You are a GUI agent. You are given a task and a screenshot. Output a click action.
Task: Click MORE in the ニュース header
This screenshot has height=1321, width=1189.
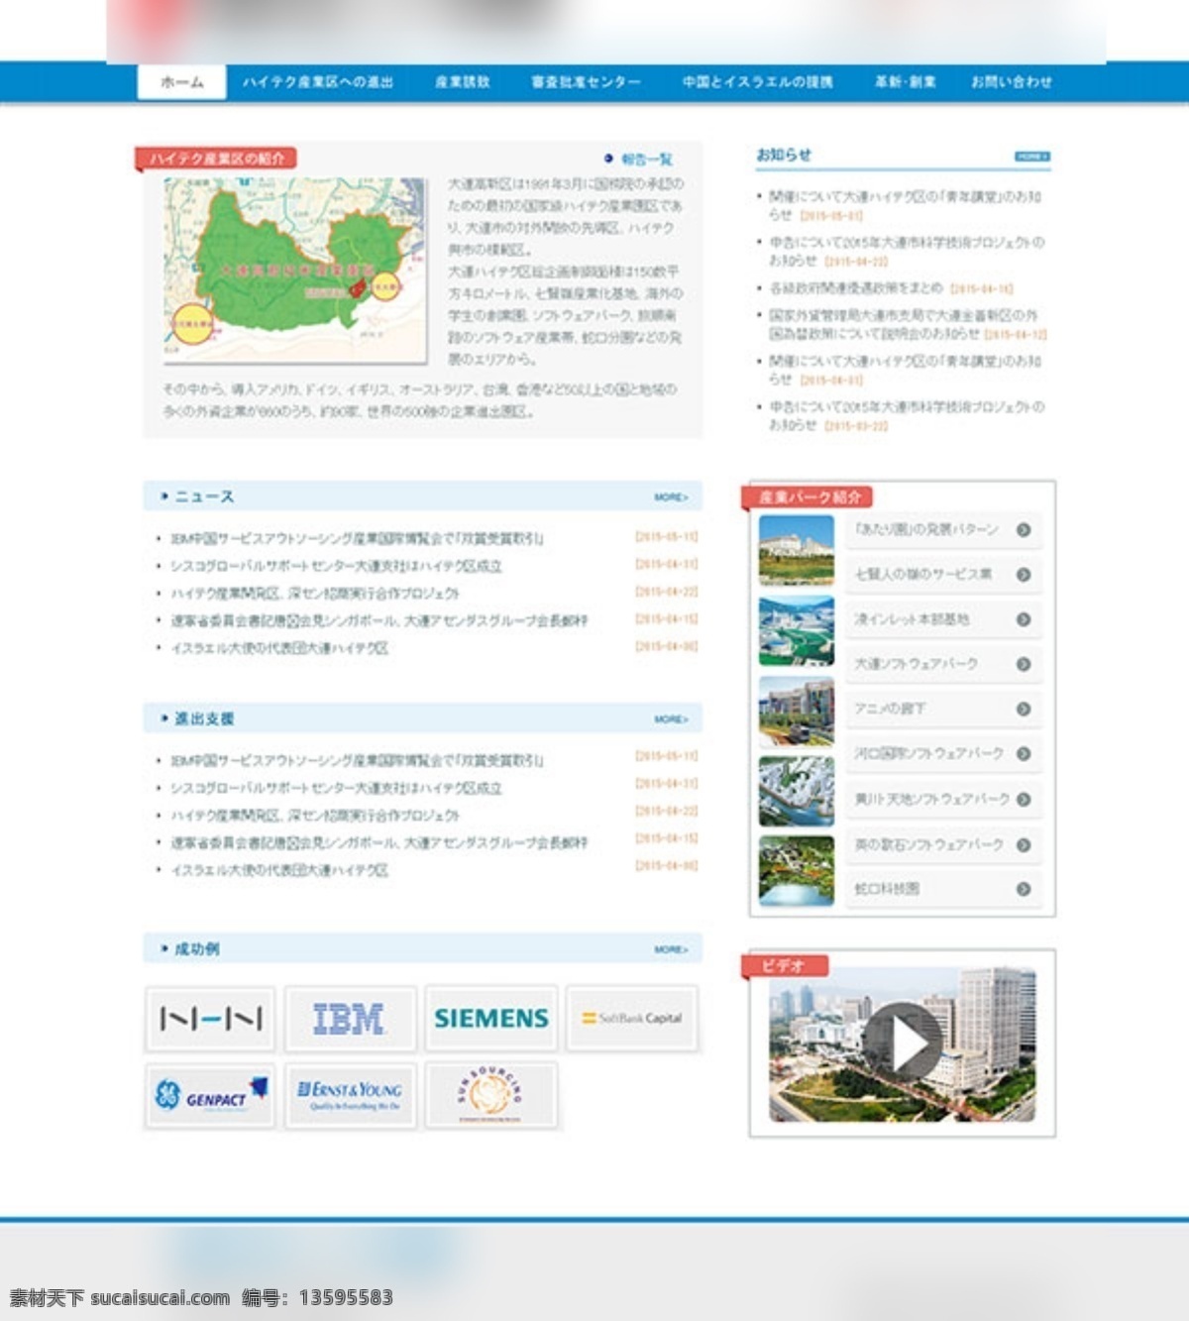coord(671,496)
